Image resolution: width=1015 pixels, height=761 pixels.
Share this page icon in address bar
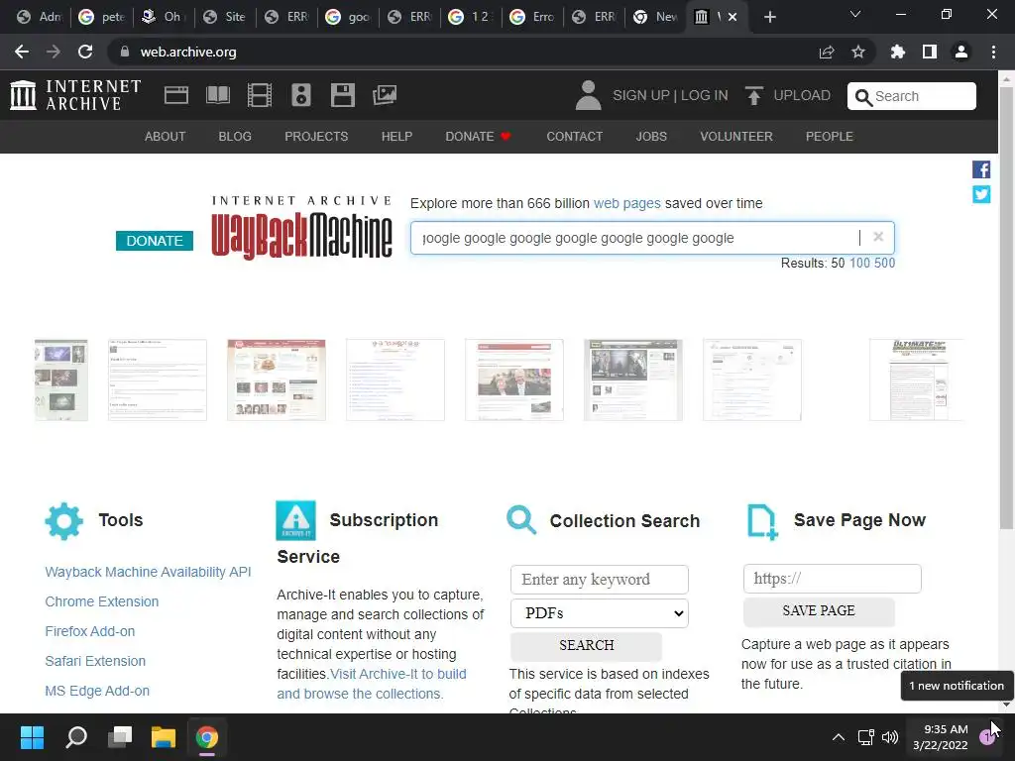pyautogui.click(x=827, y=52)
